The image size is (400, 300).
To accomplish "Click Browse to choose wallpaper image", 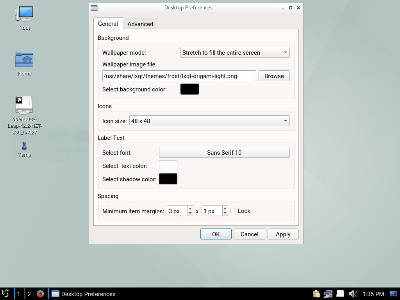I will click(274, 76).
